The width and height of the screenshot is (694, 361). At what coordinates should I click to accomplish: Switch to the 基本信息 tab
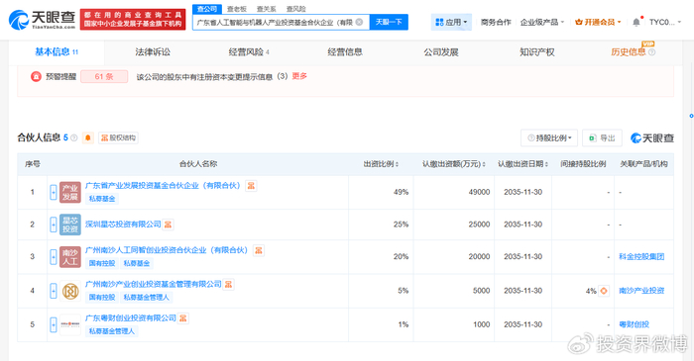click(57, 52)
